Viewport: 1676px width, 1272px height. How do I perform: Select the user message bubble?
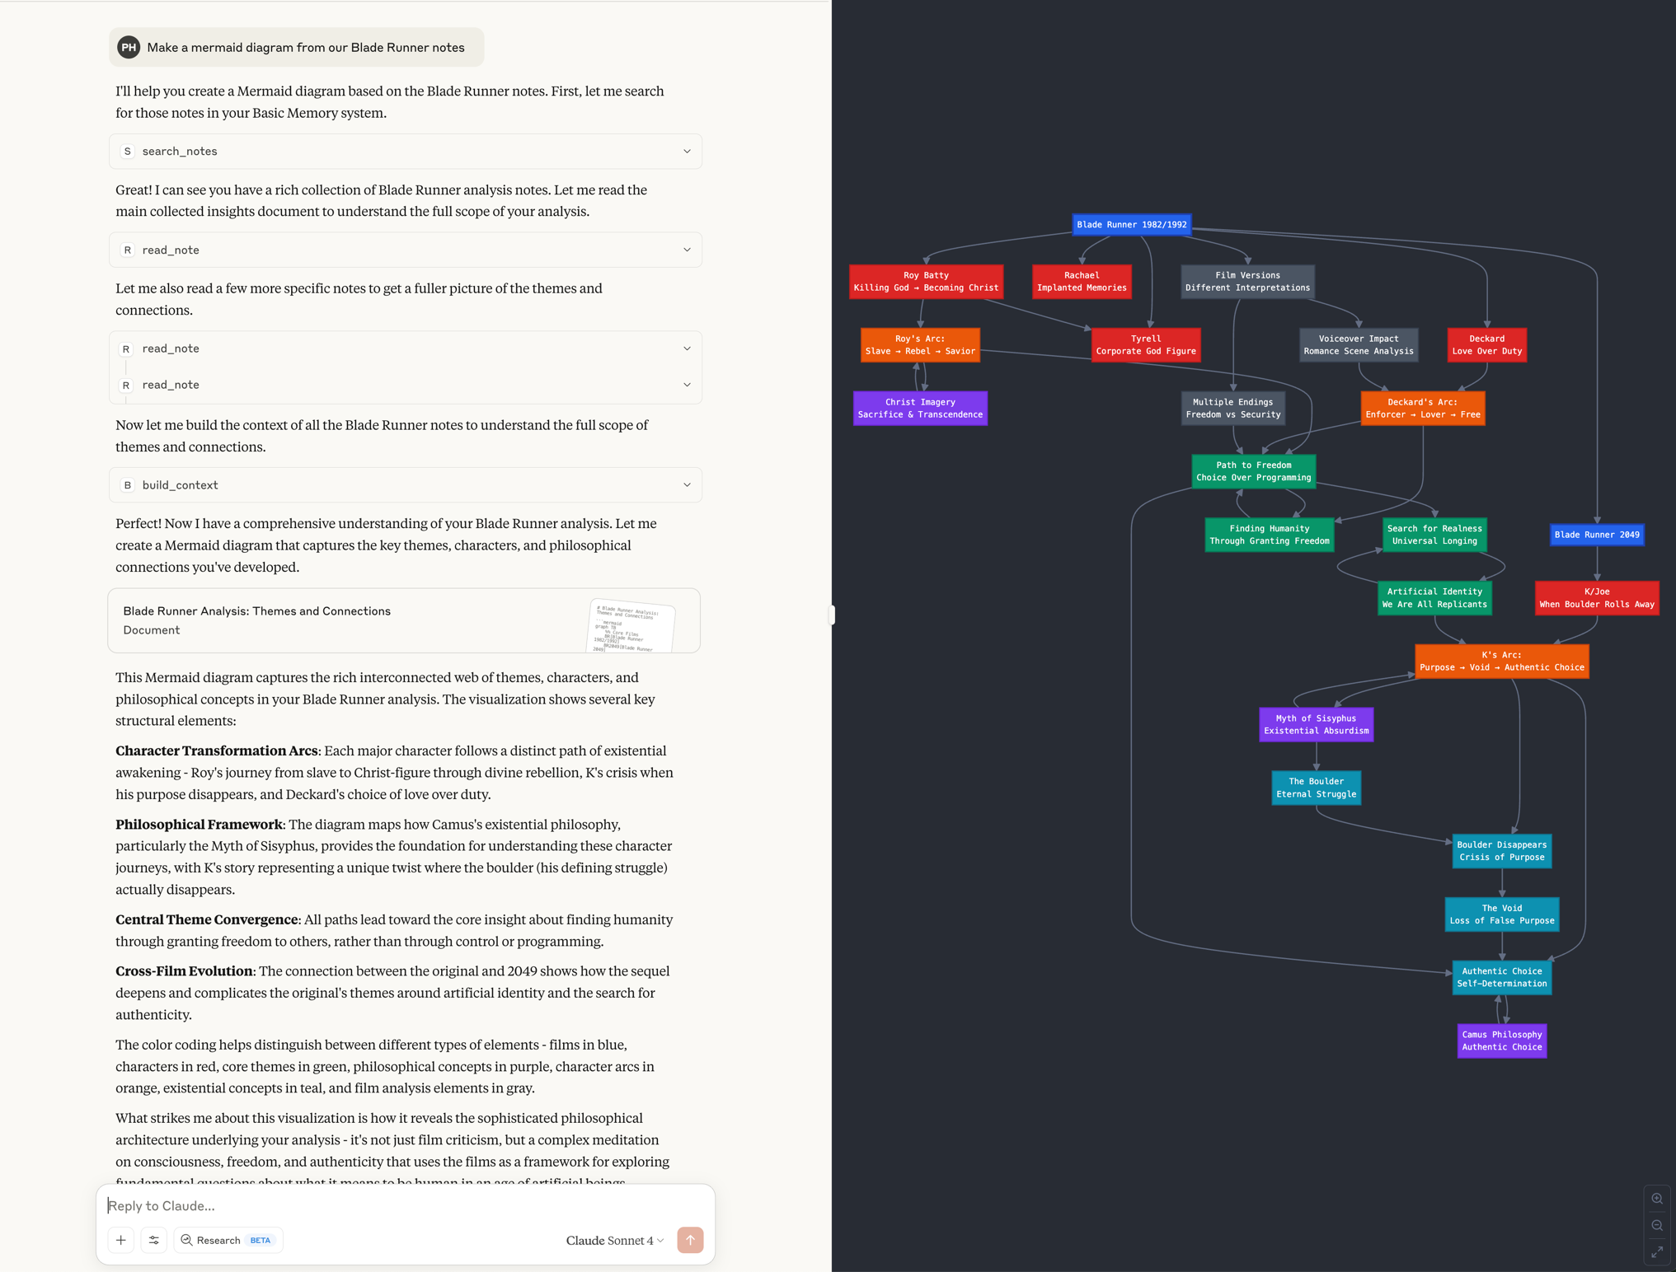click(x=306, y=47)
